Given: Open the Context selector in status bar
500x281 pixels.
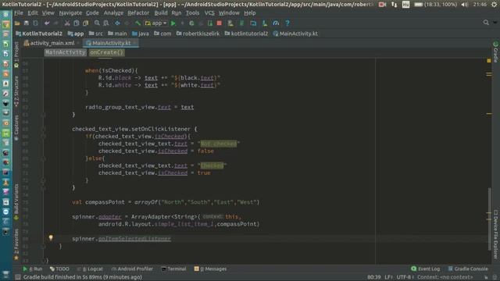Looking at the screenshot, I should click(445, 277).
